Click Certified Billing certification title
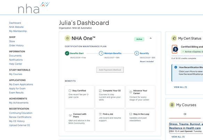The height and width of the screenshot is (140, 203). click(192, 47)
